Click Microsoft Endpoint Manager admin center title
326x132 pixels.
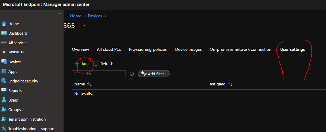tap(46, 4)
